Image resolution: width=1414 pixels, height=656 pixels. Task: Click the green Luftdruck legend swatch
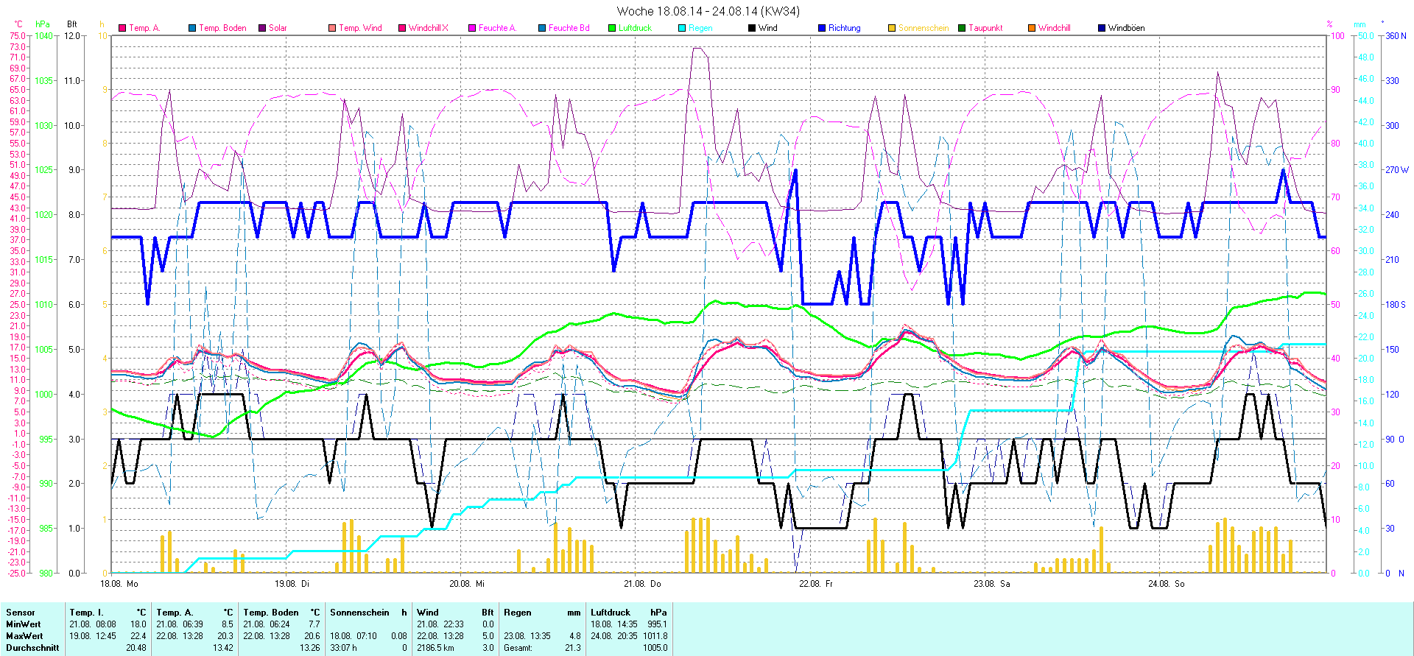[612, 28]
